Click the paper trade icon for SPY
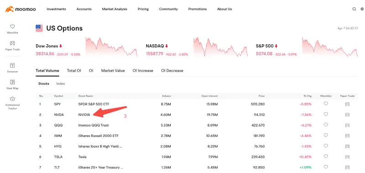Viewport: 365px width, 173px height. 347,105
